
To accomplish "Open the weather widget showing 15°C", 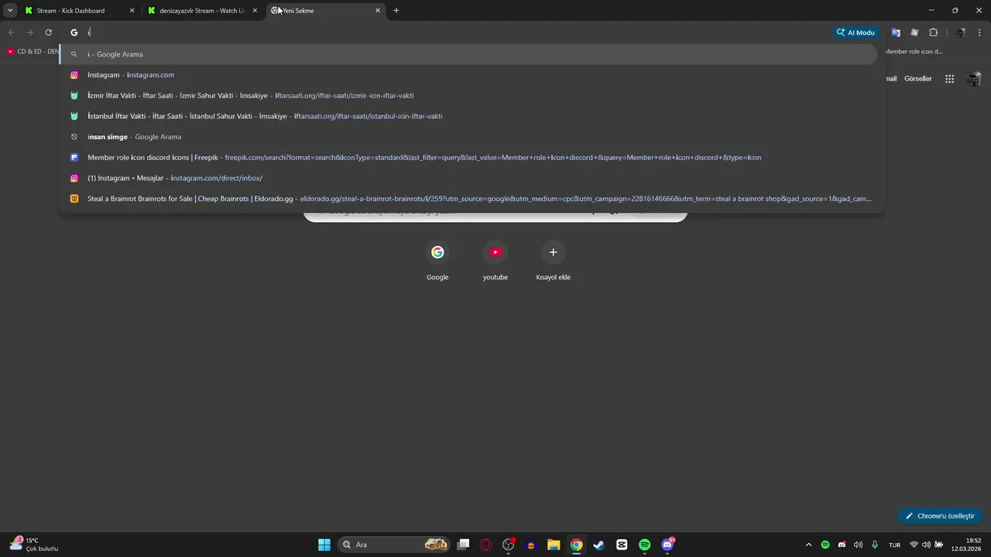I will (34, 545).
